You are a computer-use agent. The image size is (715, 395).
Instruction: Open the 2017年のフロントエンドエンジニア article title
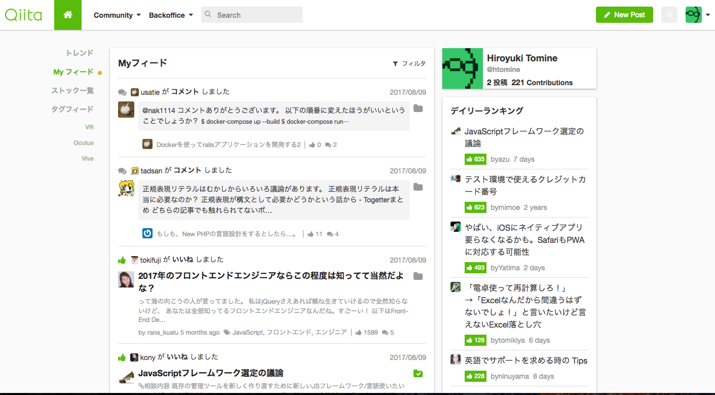point(271,282)
